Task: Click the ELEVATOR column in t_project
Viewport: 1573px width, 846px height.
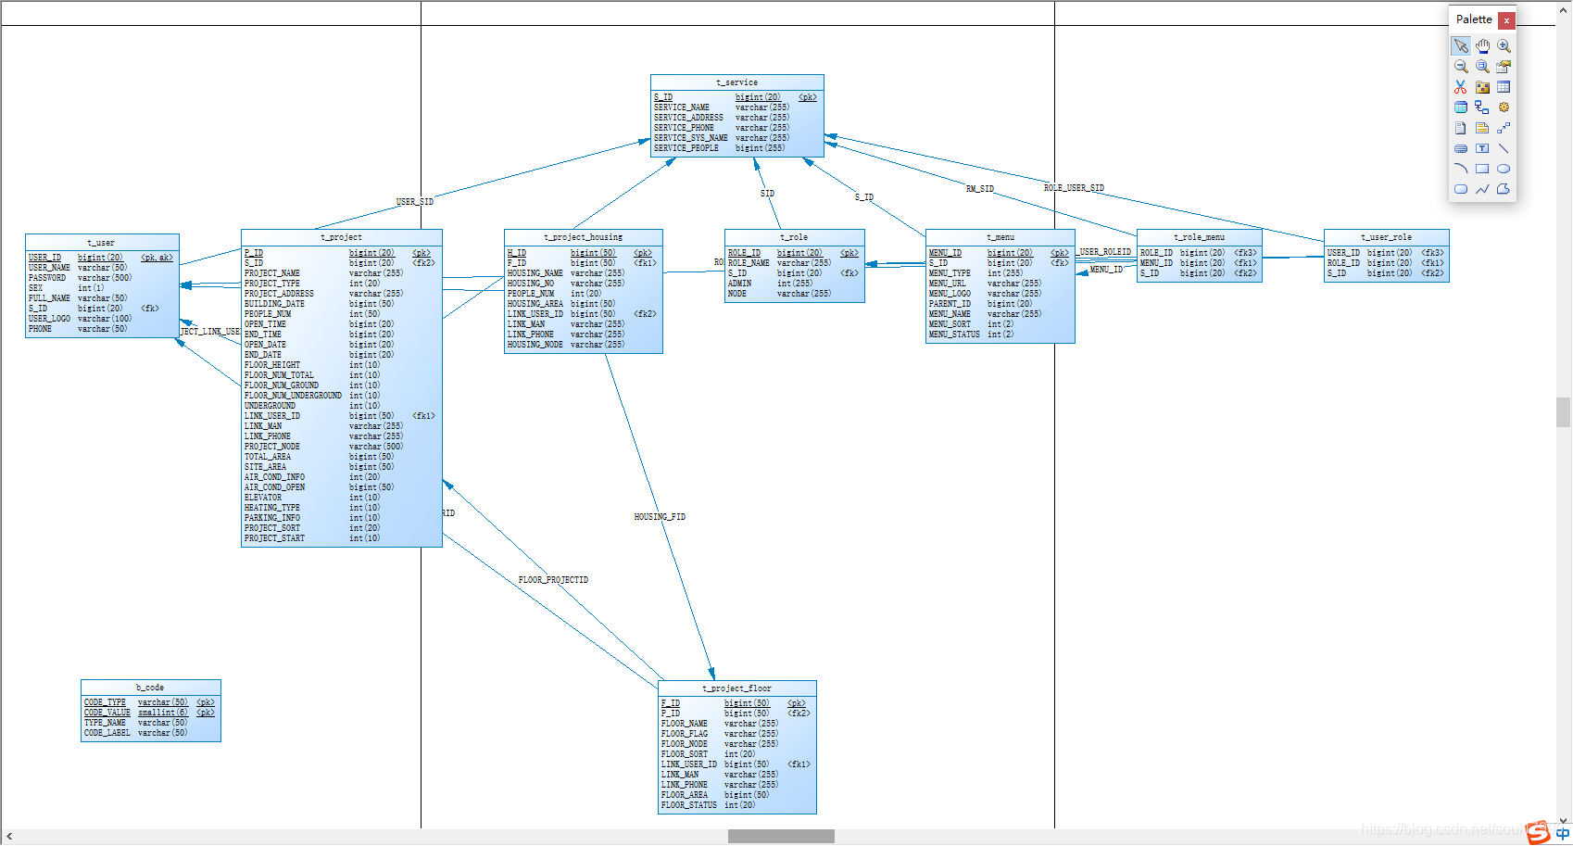Action: point(342,498)
